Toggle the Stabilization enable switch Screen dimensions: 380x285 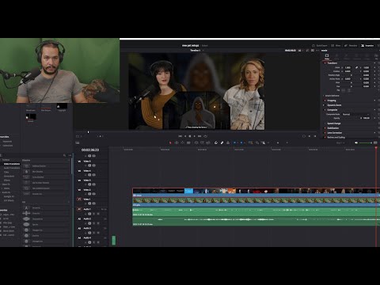coord(325,128)
